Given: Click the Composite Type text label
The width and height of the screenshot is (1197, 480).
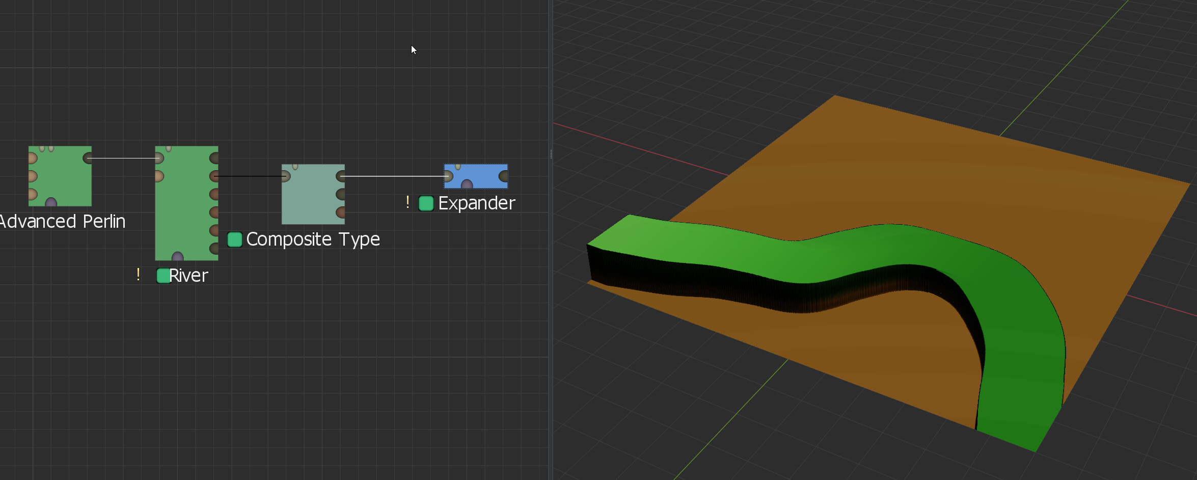Looking at the screenshot, I should [313, 239].
